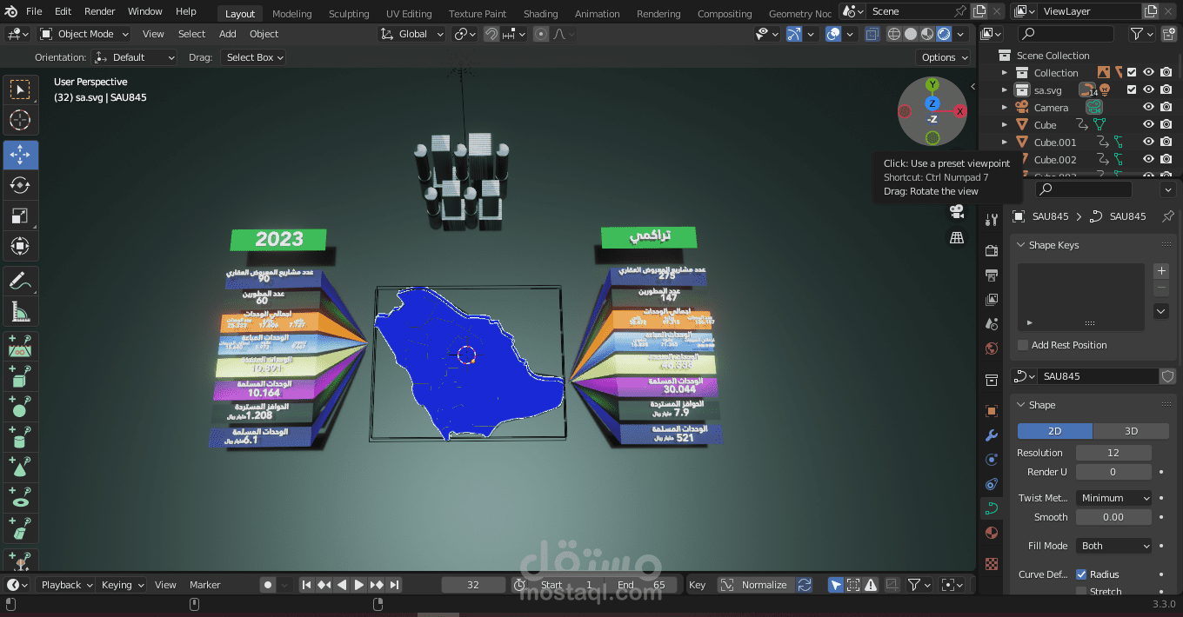Choose the Measure tool
The width and height of the screenshot is (1183, 617).
pos(21,311)
